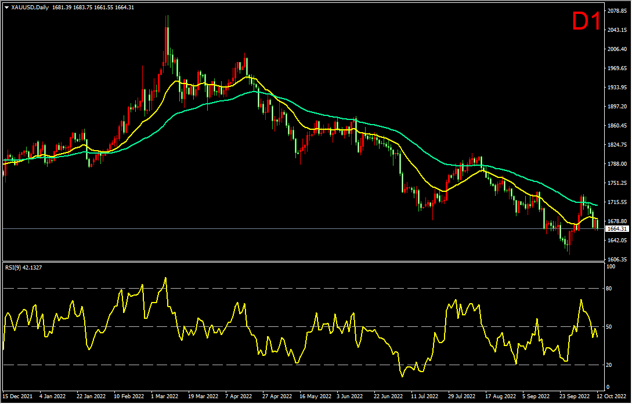Click the 2006.40 price scale label
The height and width of the screenshot is (404, 632).
point(617,49)
